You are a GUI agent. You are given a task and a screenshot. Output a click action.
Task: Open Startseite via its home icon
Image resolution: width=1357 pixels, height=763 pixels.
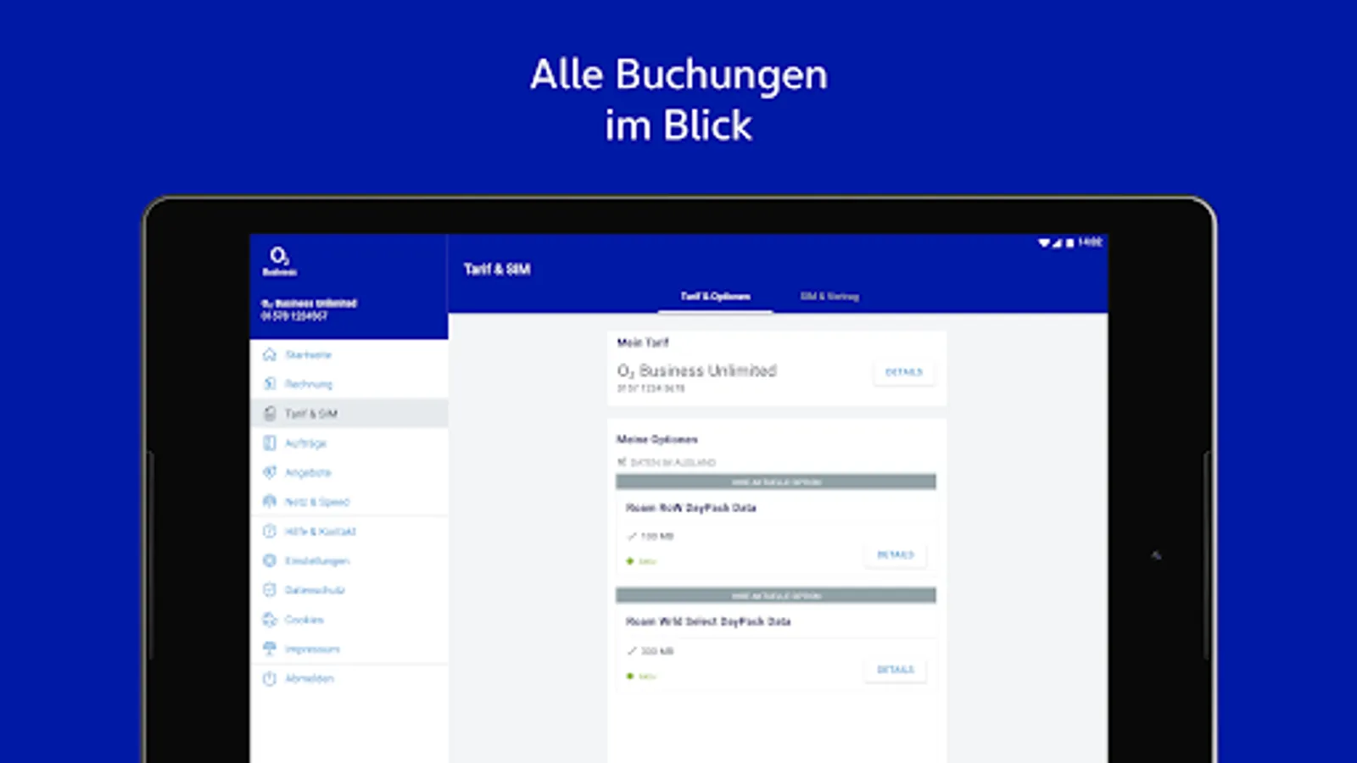(270, 354)
